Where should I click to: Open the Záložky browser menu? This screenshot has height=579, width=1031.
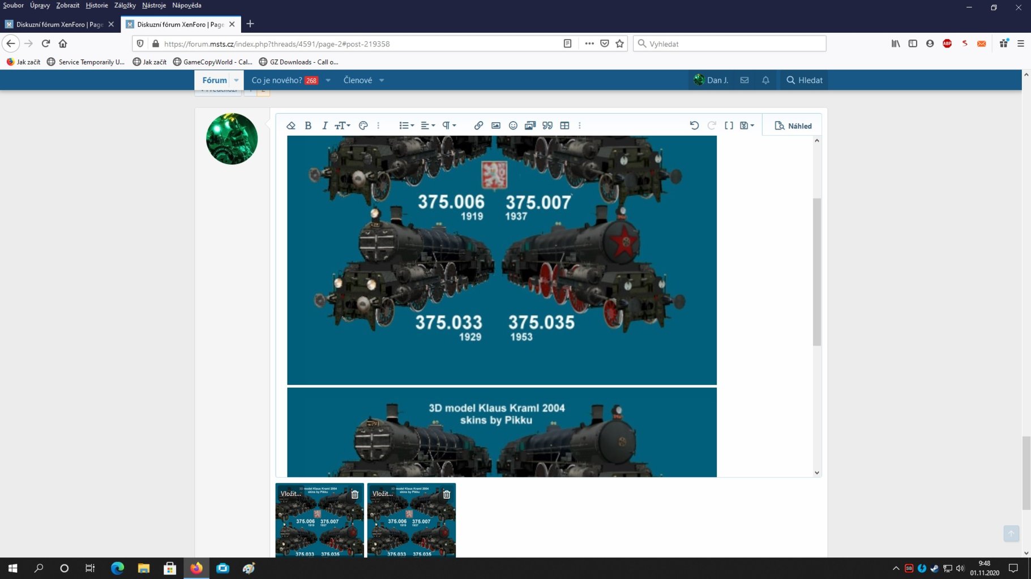click(x=125, y=5)
